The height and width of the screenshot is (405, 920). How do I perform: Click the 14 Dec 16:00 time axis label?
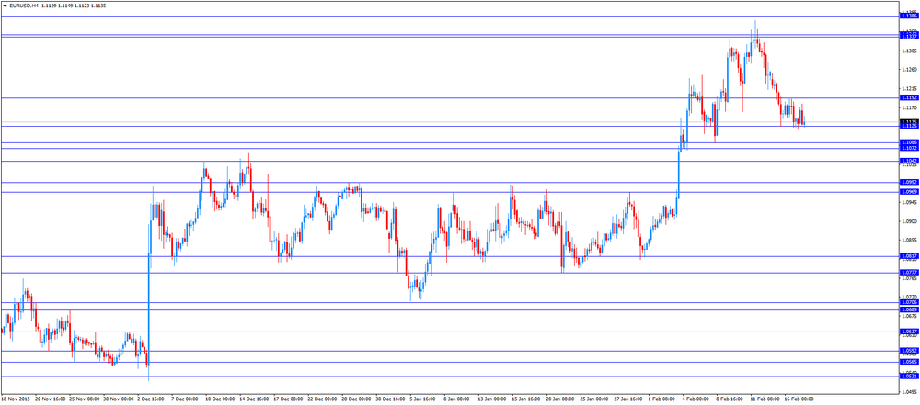click(x=253, y=399)
